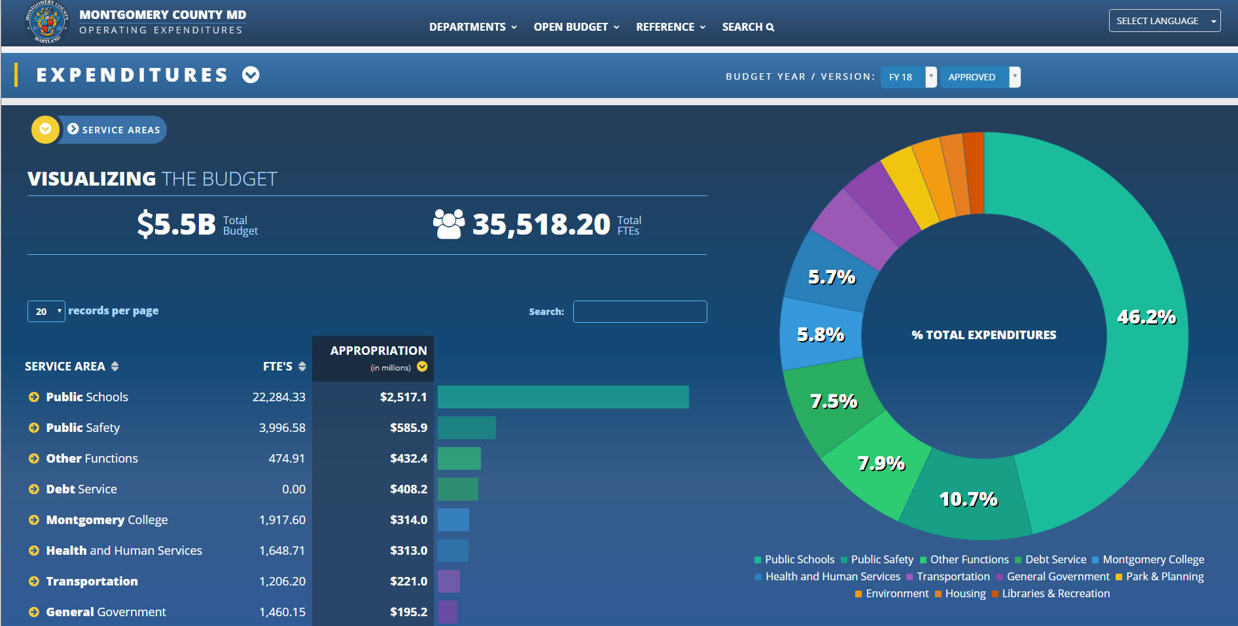Toggle Public Schools legend item in chart
Viewport: 1238px width, 626px height.
[x=794, y=560]
